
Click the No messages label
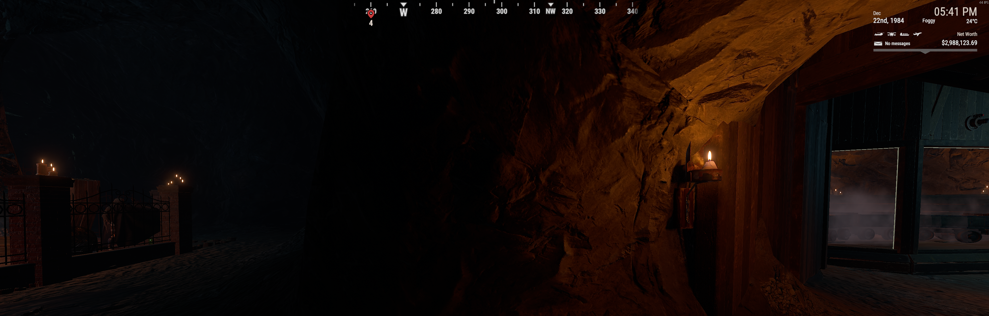(x=897, y=44)
